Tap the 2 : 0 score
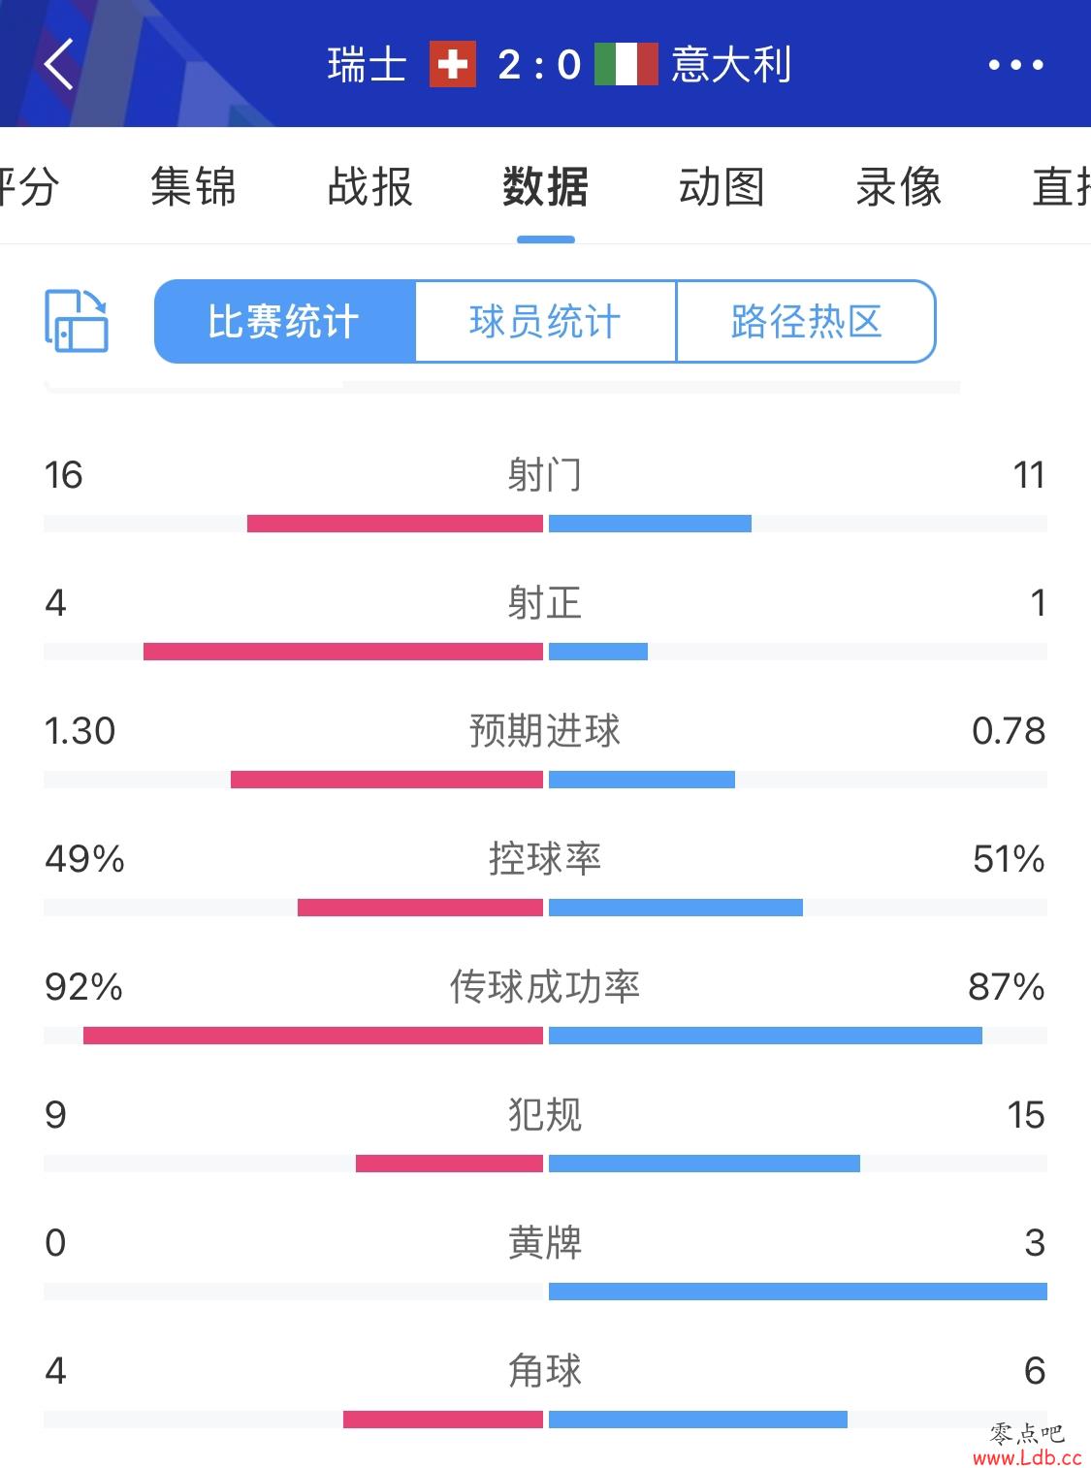 [x=538, y=65]
